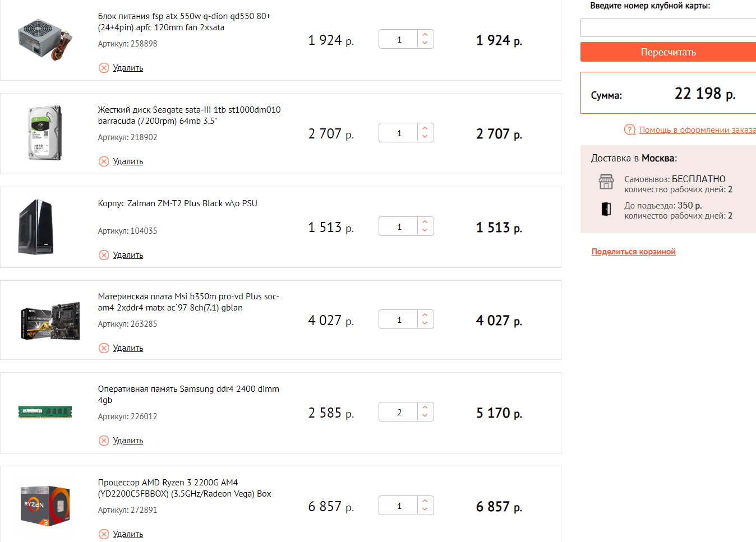Increase quantity of the MSI motherboard
This screenshot has height=542, width=756.
click(x=425, y=315)
